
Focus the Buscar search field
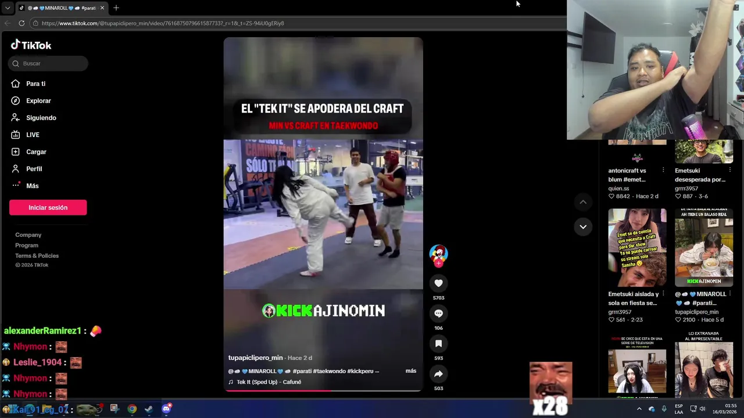[x=48, y=63]
